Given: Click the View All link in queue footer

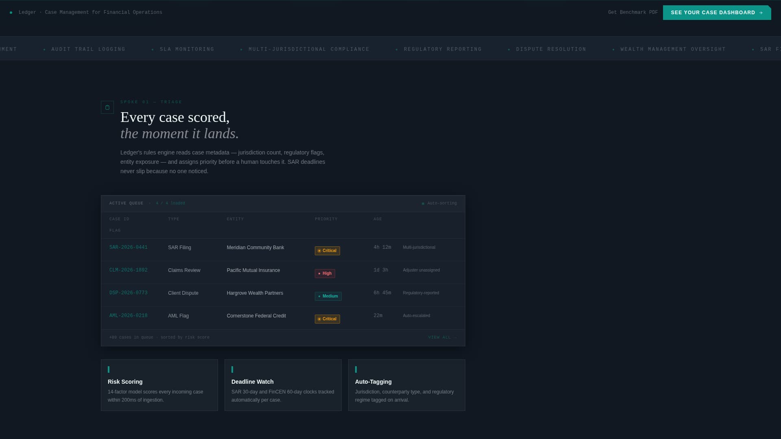Looking at the screenshot, I should click(x=443, y=338).
